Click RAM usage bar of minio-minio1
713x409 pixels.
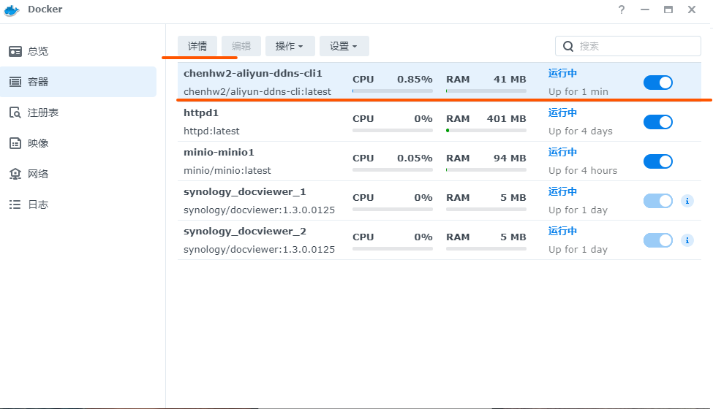point(486,169)
